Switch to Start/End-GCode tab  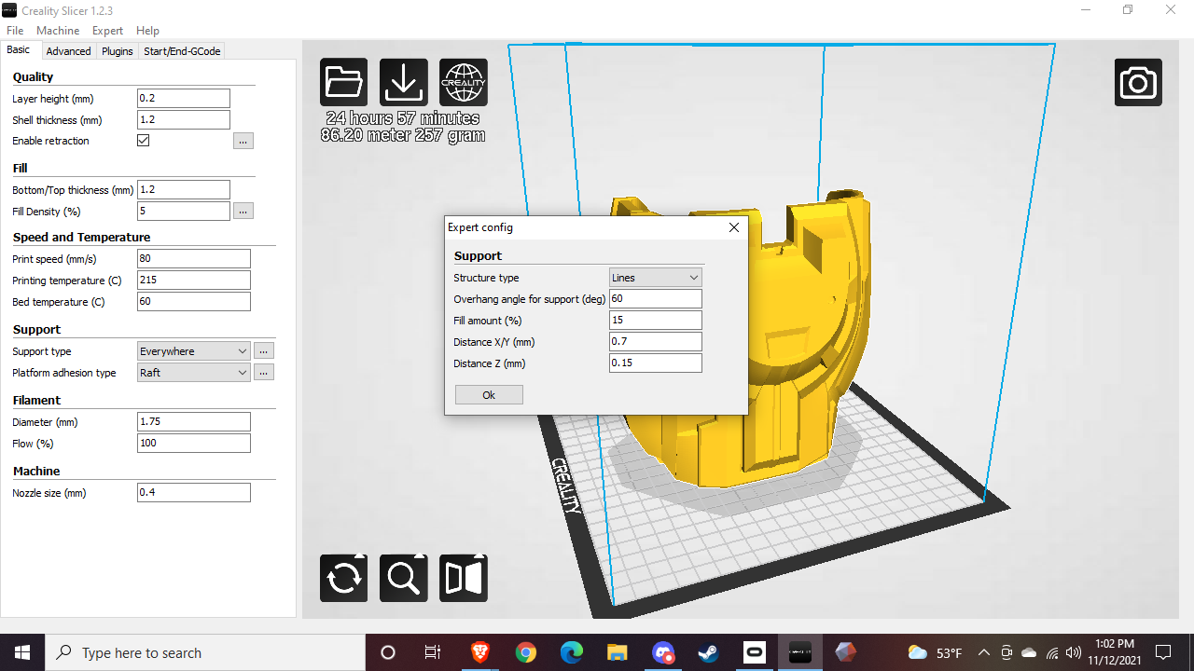182,51
